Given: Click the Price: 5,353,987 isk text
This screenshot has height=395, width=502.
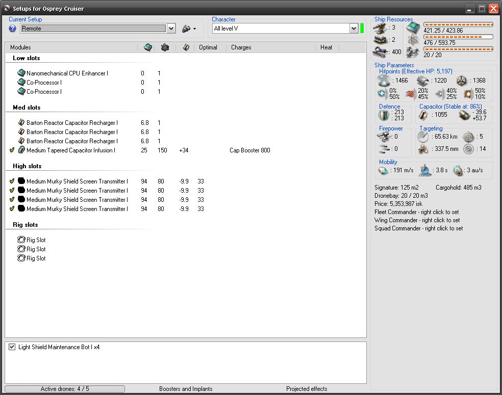Looking at the screenshot, I should 398,204.
